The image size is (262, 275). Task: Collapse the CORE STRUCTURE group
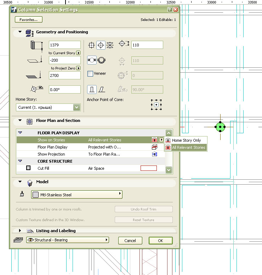pyautogui.click(x=20, y=161)
